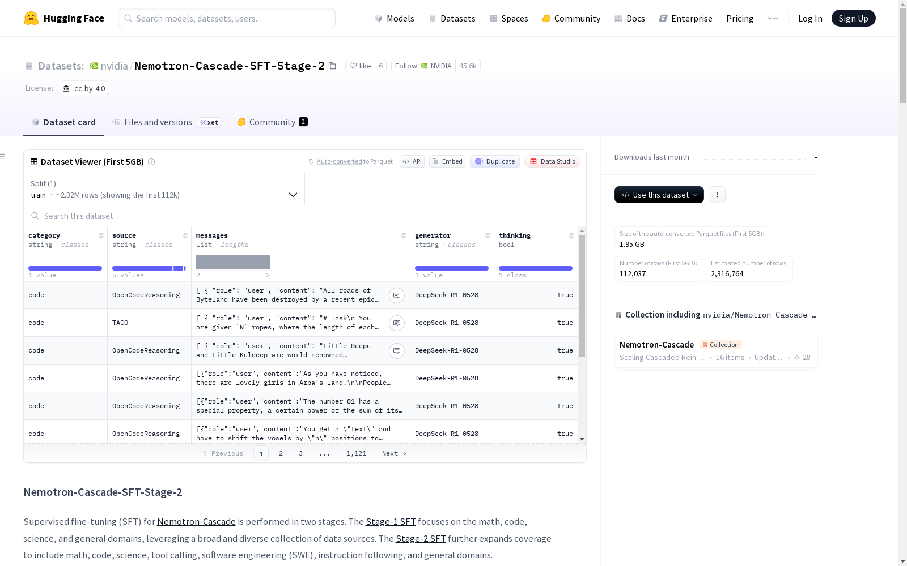
Task: Click the TACO source cell
Action: pos(149,323)
